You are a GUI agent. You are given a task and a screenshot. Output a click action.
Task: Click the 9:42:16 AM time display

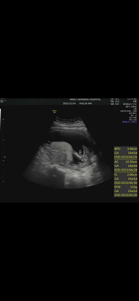pos(86,103)
